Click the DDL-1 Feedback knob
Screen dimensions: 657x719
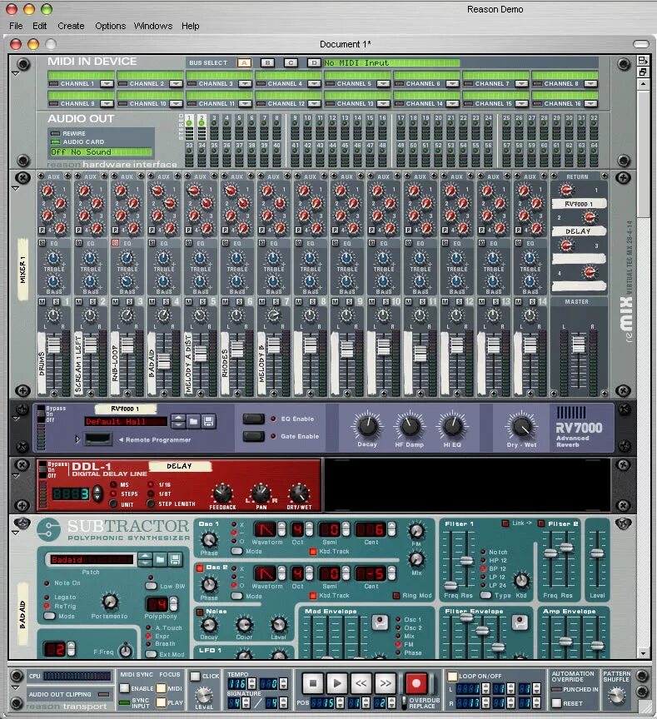pyautogui.click(x=222, y=493)
